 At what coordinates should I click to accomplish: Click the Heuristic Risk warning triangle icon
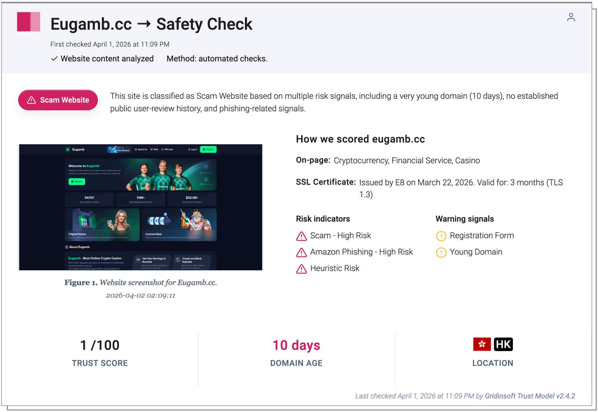coord(301,269)
